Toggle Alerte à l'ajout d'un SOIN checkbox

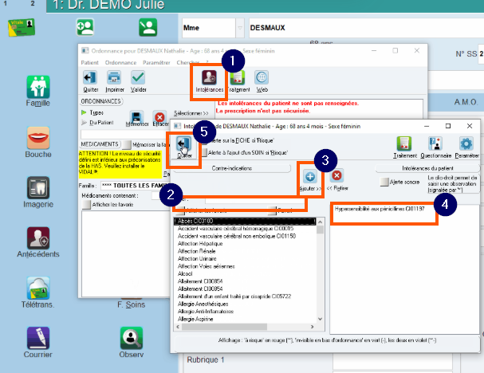[x=204, y=153]
